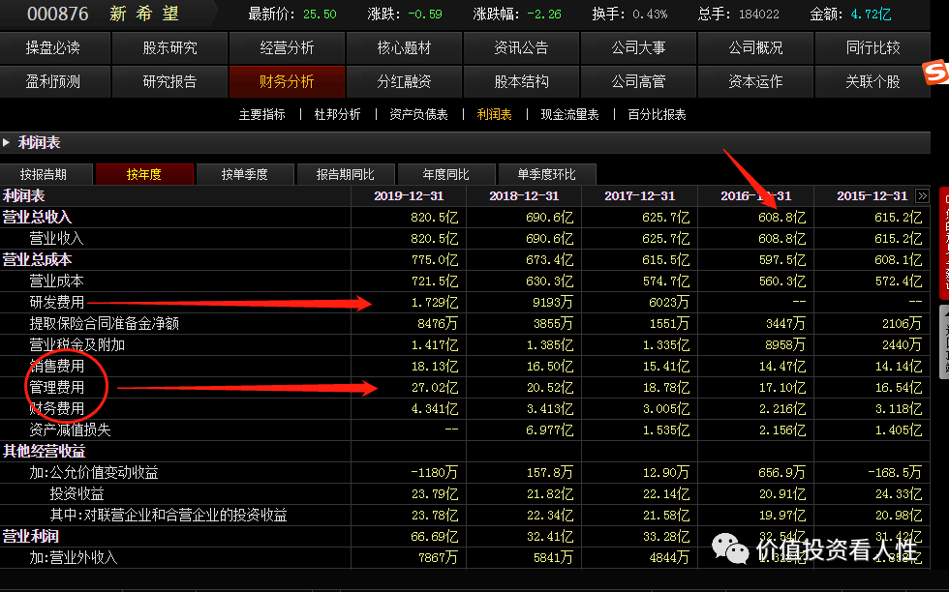Select the 研发费用 row label

pyautogui.click(x=56, y=303)
